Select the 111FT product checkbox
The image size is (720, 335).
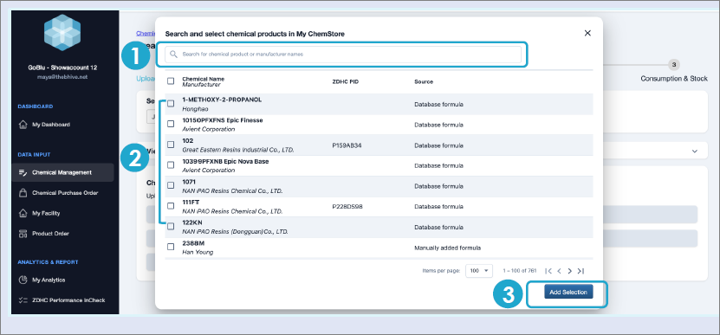coord(171,206)
